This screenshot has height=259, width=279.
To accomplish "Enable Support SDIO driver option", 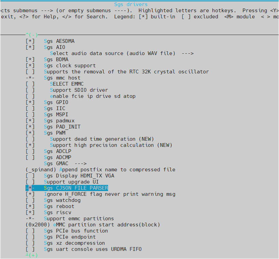I will pyautogui.click(x=30, y=90).
